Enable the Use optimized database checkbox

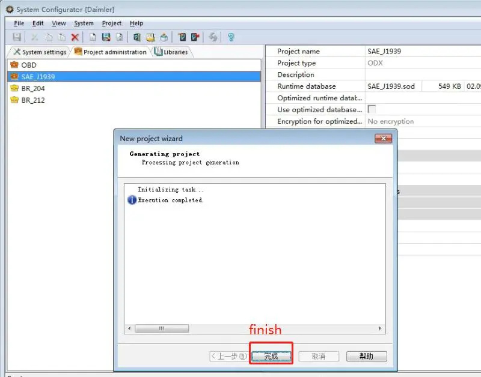coord(372,109)
